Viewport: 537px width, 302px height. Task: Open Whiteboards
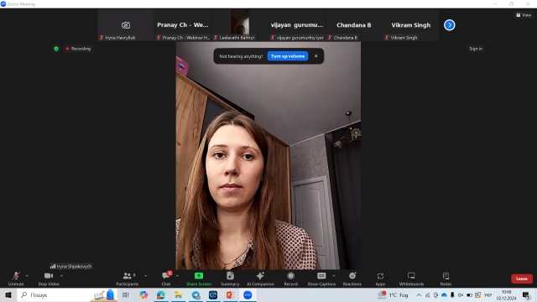[411, 279]
